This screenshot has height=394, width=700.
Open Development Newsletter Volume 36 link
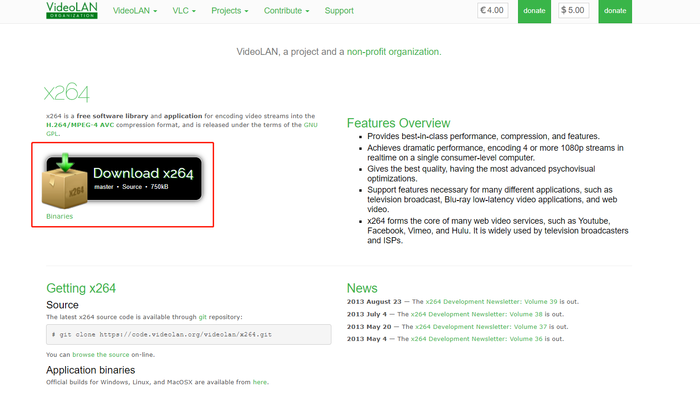(477, 339)
